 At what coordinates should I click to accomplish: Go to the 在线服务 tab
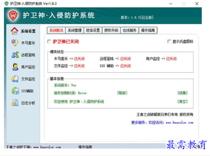click(x=130, y=30)
